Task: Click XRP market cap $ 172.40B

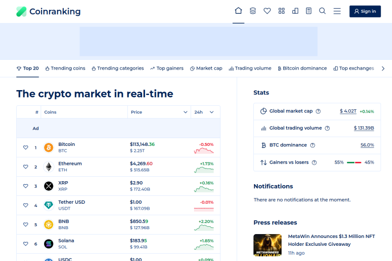Action: coord(140,190)
